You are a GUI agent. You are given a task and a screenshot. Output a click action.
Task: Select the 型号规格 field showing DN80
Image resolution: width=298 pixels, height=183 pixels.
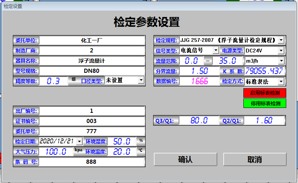92,71
